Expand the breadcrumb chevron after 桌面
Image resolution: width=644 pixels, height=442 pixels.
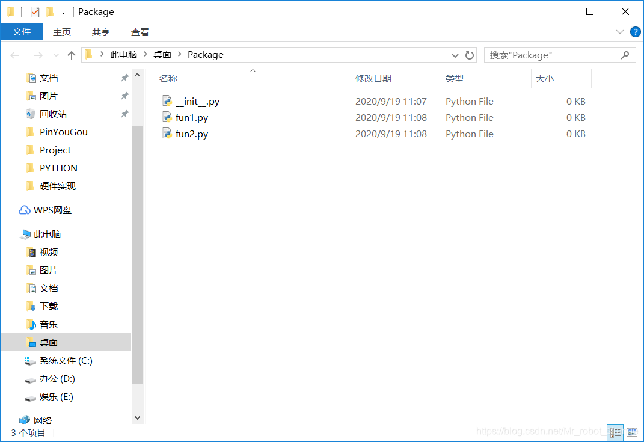pos(179,54)
